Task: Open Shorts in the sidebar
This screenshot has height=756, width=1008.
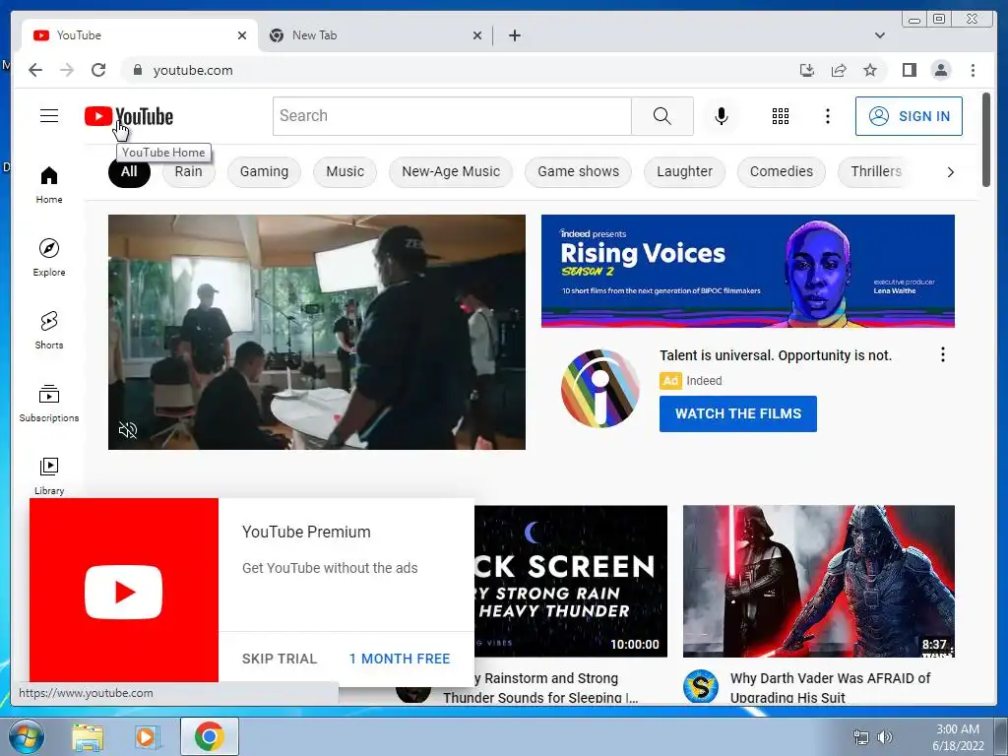Action: tap(49, 331)
